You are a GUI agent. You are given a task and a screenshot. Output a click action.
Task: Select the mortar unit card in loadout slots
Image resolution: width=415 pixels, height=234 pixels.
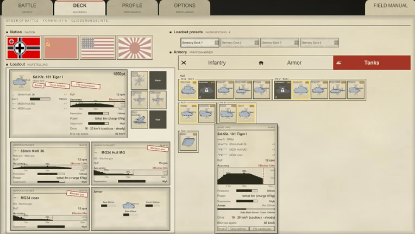point(140,120)
